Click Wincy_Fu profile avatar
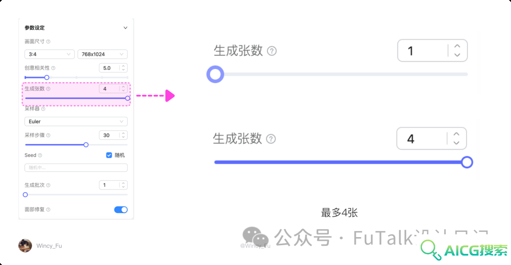 point(25,246)
